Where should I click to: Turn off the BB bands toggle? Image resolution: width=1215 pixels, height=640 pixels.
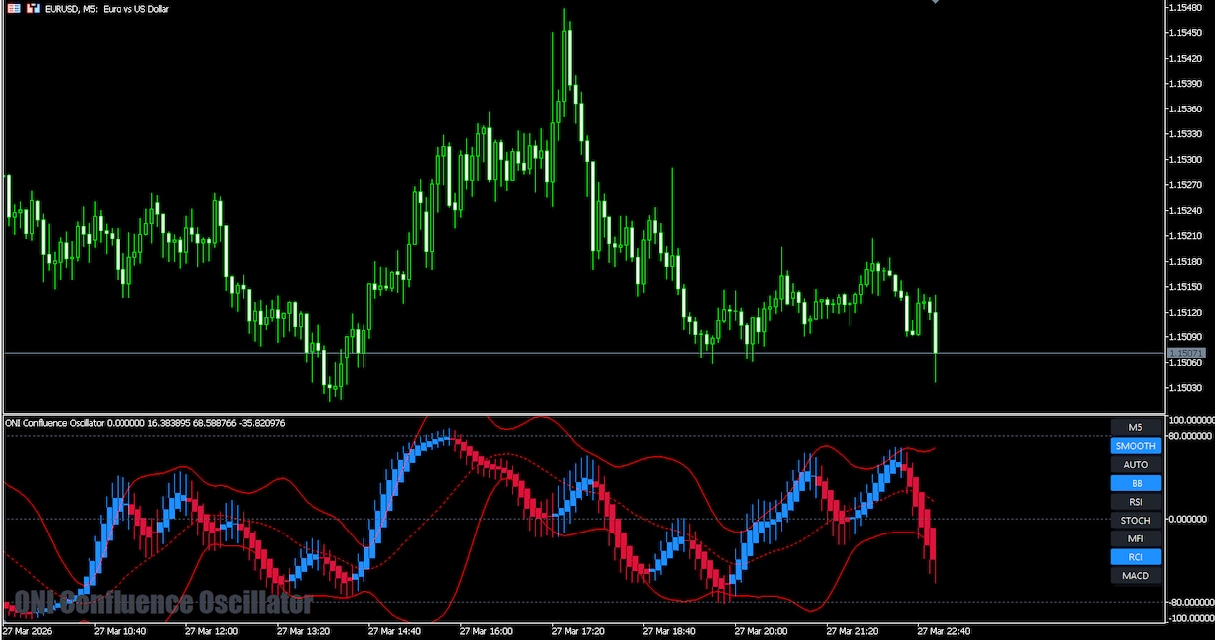click(1136, 483)
